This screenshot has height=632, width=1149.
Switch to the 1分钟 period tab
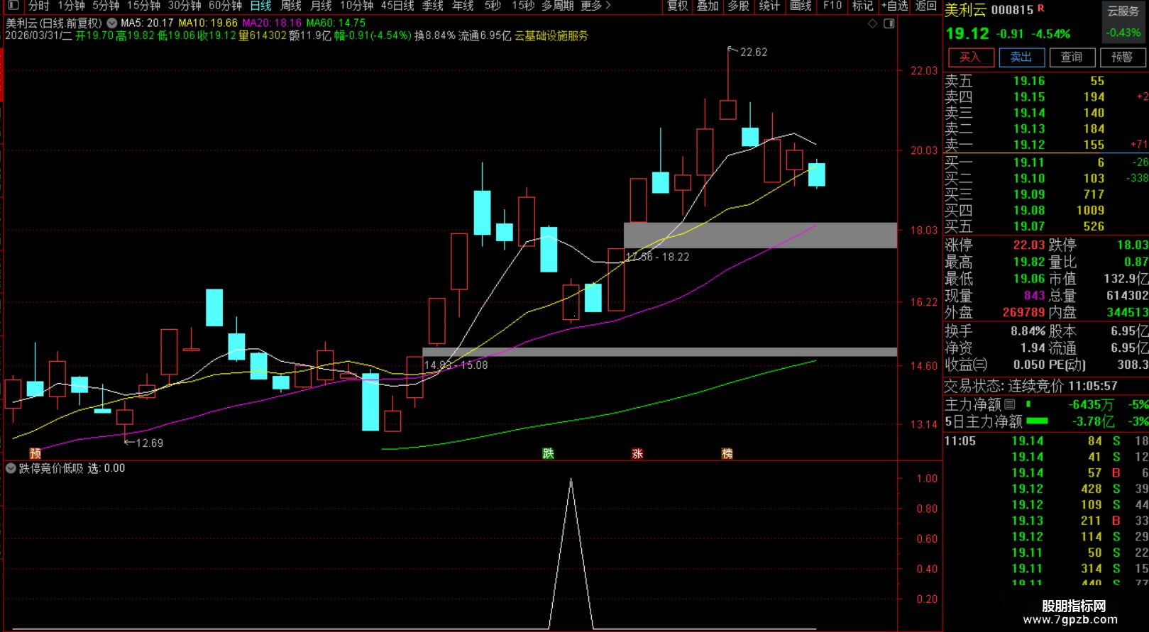tap(71, 6)
